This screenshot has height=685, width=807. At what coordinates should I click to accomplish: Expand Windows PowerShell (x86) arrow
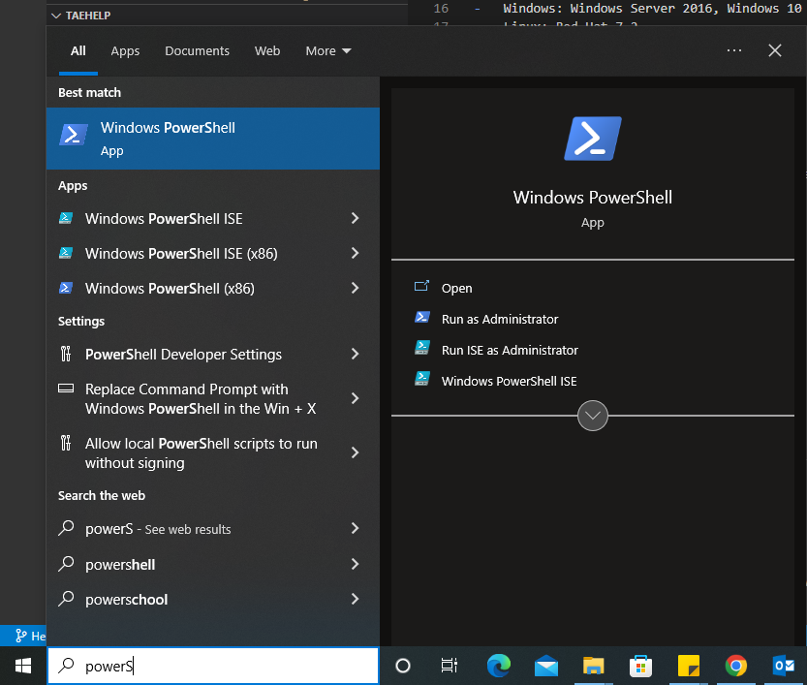tap(356, 288)
